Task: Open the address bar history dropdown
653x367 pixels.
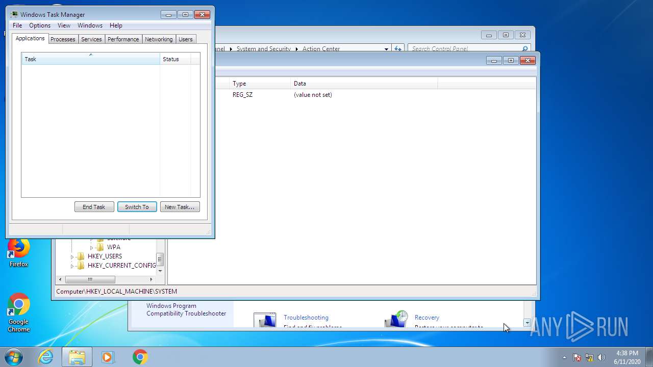Action: (386, 49)
